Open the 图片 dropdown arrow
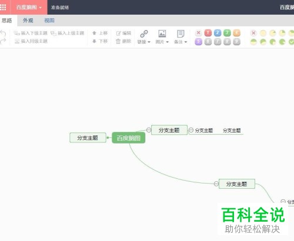This screenshot has height=241, width=294. (x=168, y=42)
